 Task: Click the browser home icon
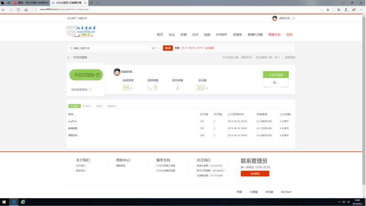[x=26, y=9]
